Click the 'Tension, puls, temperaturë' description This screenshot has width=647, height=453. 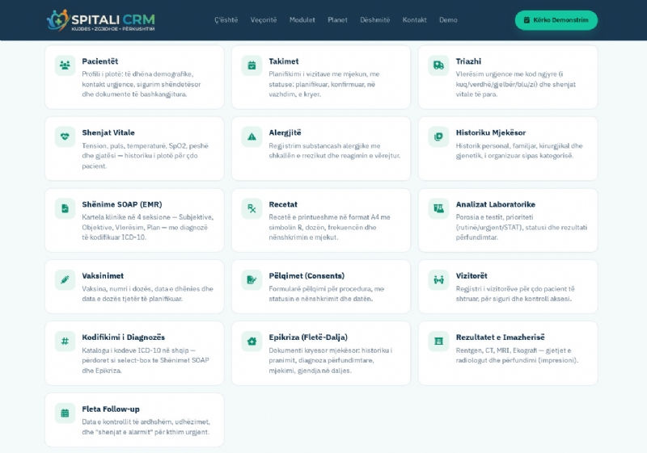pos(145,156)
